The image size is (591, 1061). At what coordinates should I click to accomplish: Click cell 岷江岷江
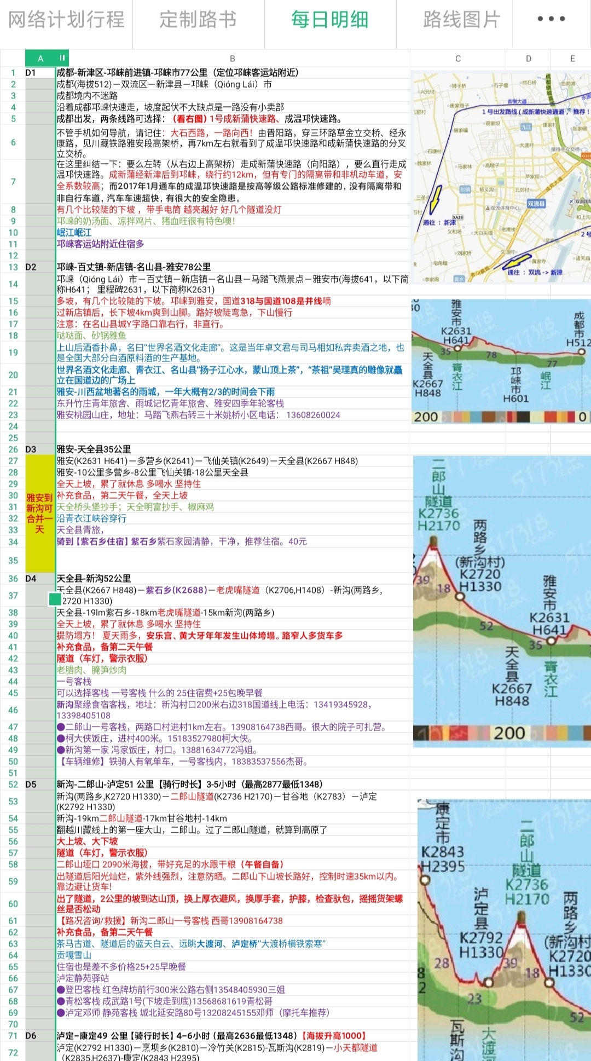(x=232, y=233)
